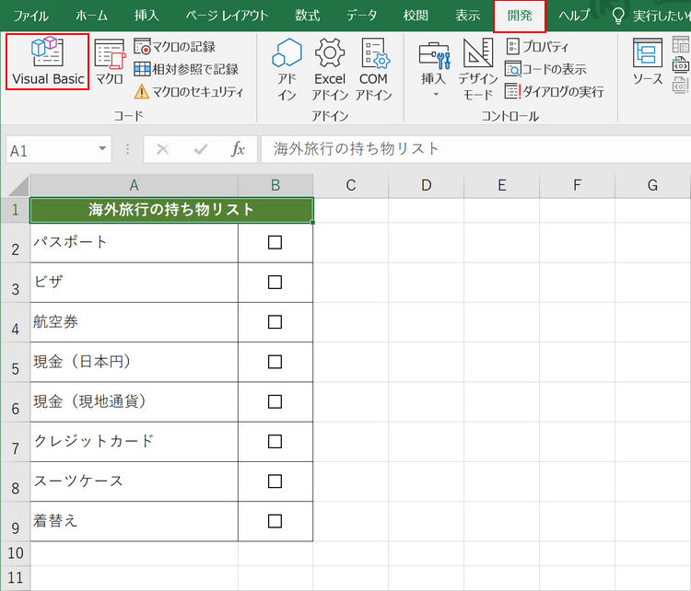
Task: Toggle 相対参照で記録 relative reference recording
Action: (x=186, y=69)
